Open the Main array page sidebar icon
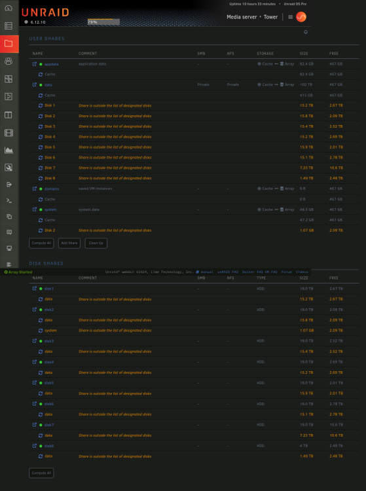The width and height of the screenshot is (366, 491). coord(9,26)
